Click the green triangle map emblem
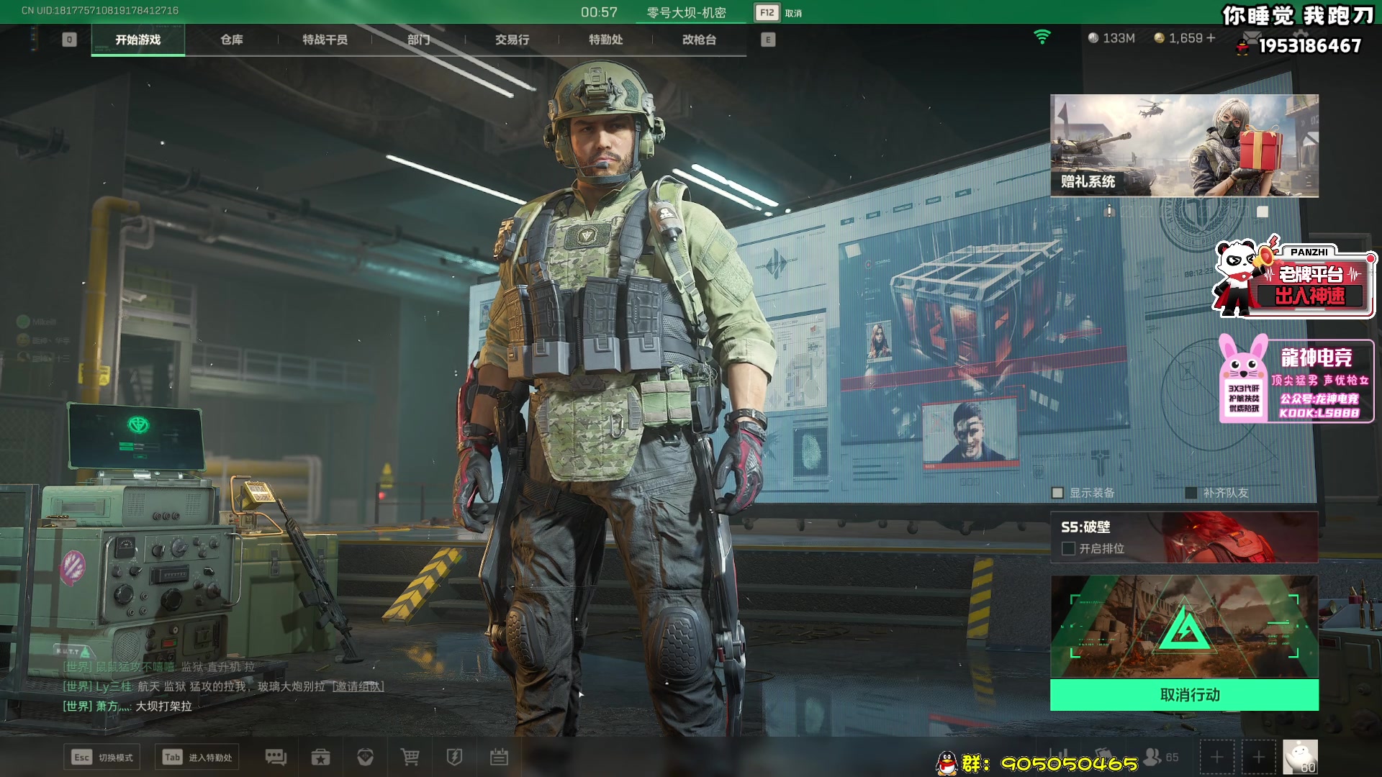 point(1184,627)
